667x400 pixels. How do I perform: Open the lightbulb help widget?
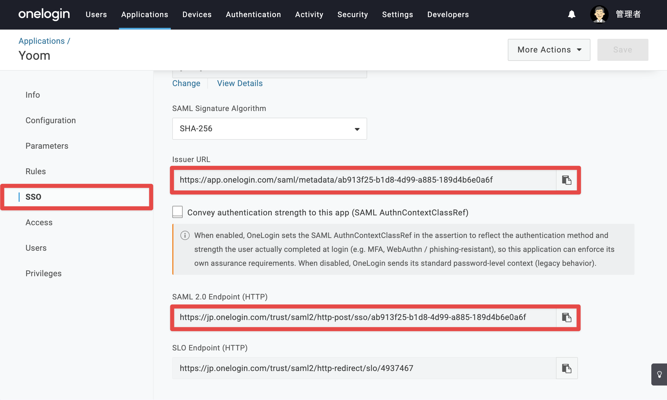[659, 374]
